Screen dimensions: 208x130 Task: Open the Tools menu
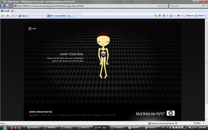coord(200,16)
